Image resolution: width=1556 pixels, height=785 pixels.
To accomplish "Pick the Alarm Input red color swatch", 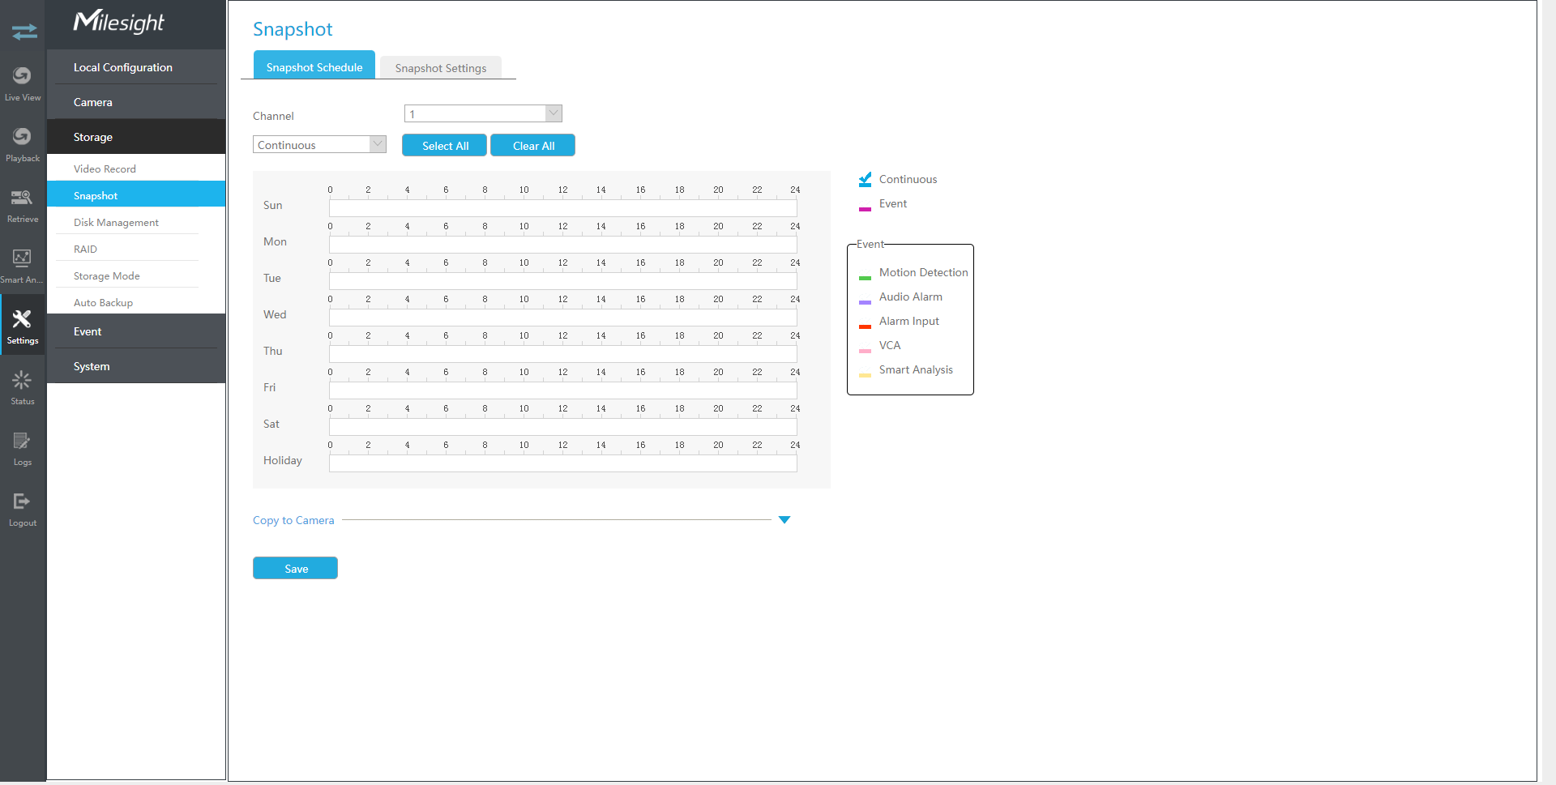I will pos(865,326).
